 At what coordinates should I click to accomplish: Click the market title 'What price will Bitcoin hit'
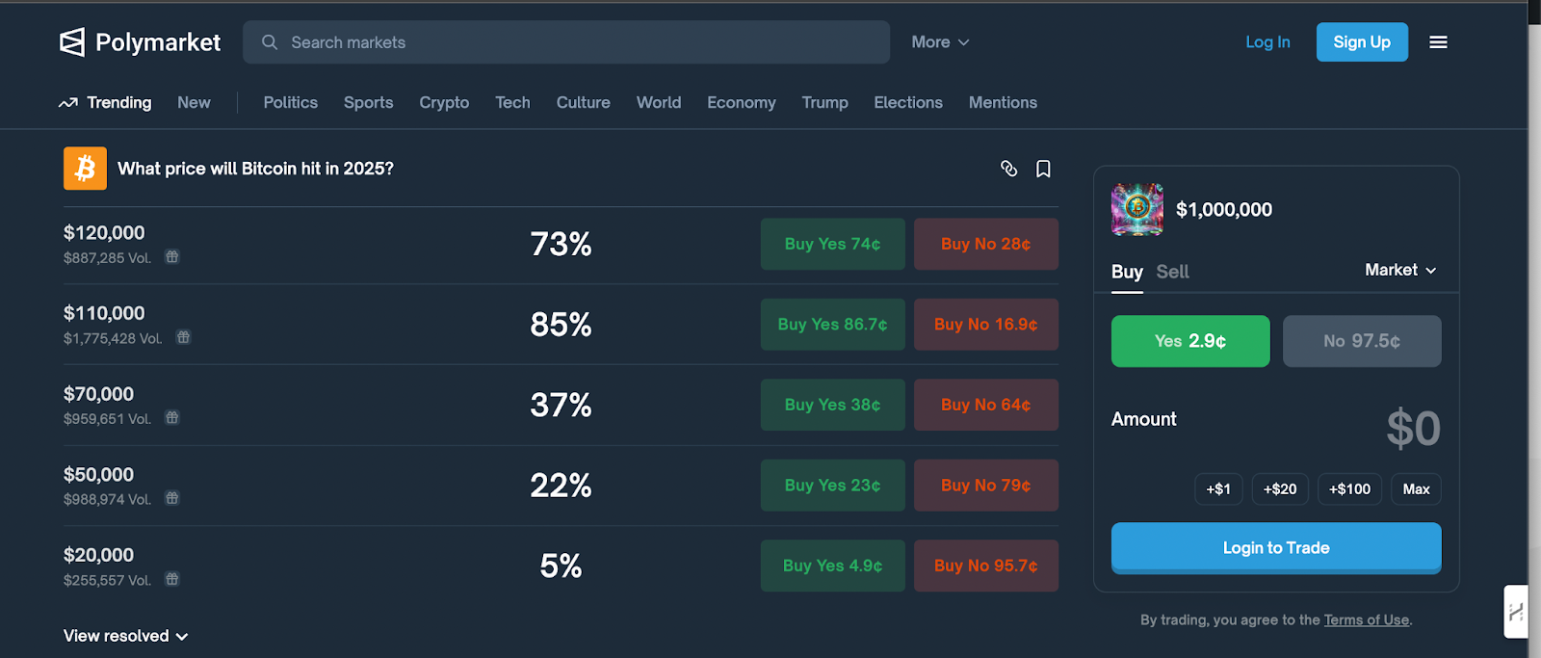point(255,169)
